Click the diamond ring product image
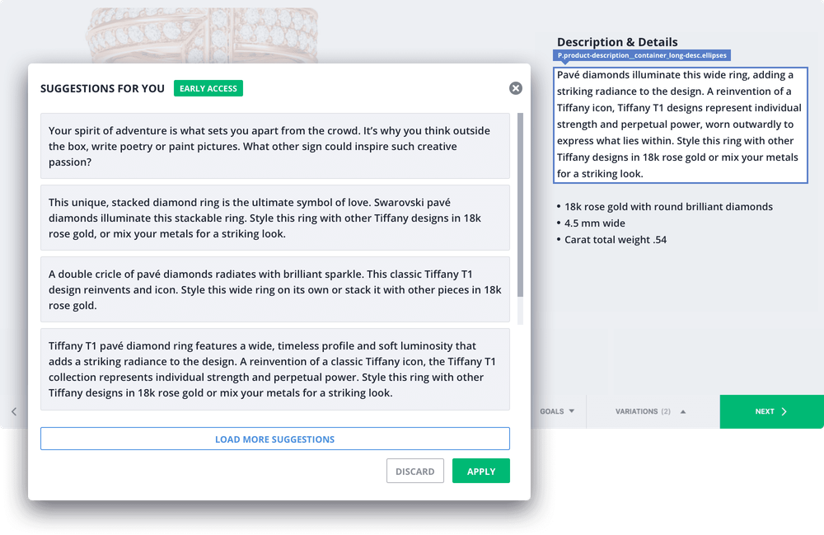The height and width of the screenshot is (535, 824). point(203,35)
